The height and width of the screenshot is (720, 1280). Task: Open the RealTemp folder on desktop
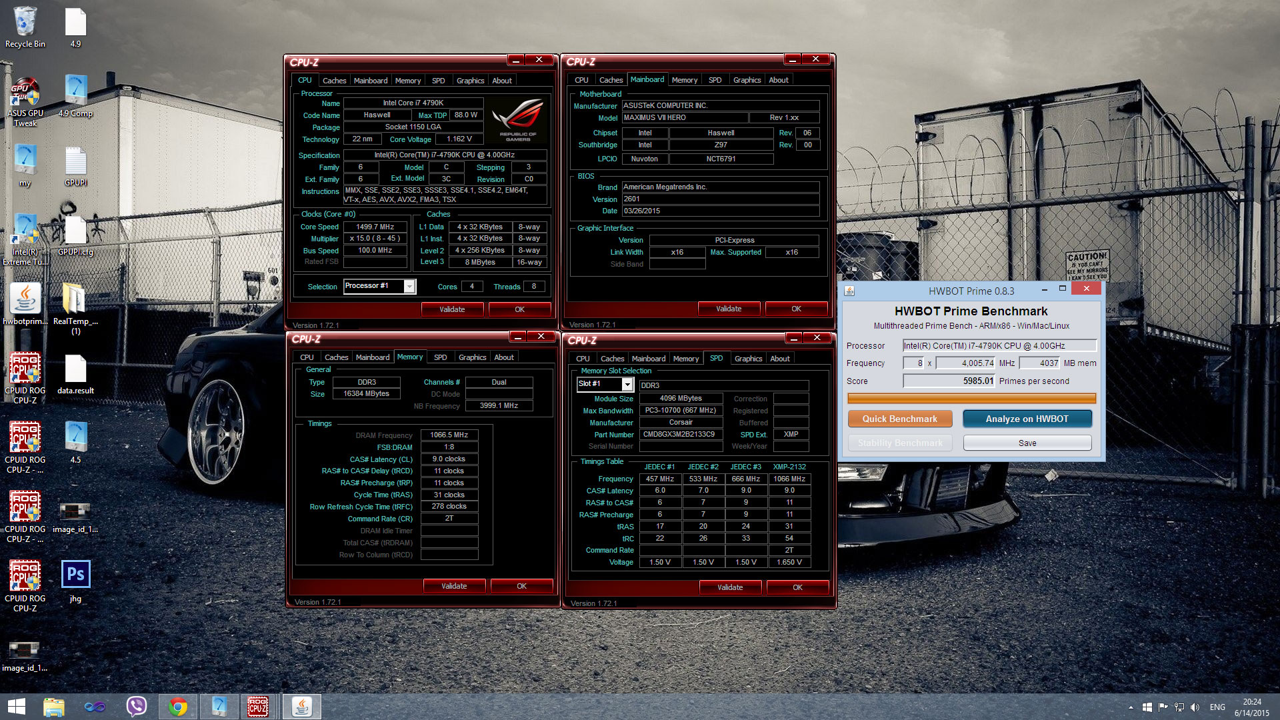[75, 309]
